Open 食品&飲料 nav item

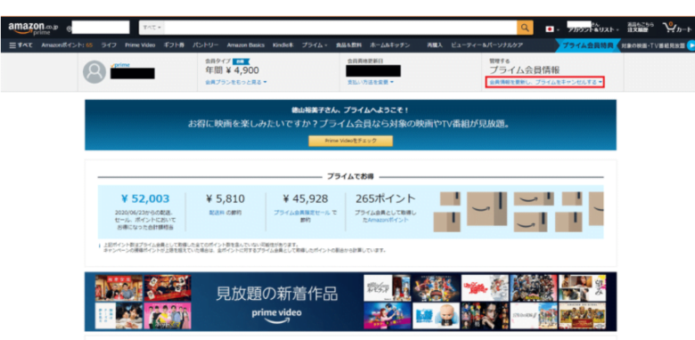pyautogui.click(x=348, y=45)
